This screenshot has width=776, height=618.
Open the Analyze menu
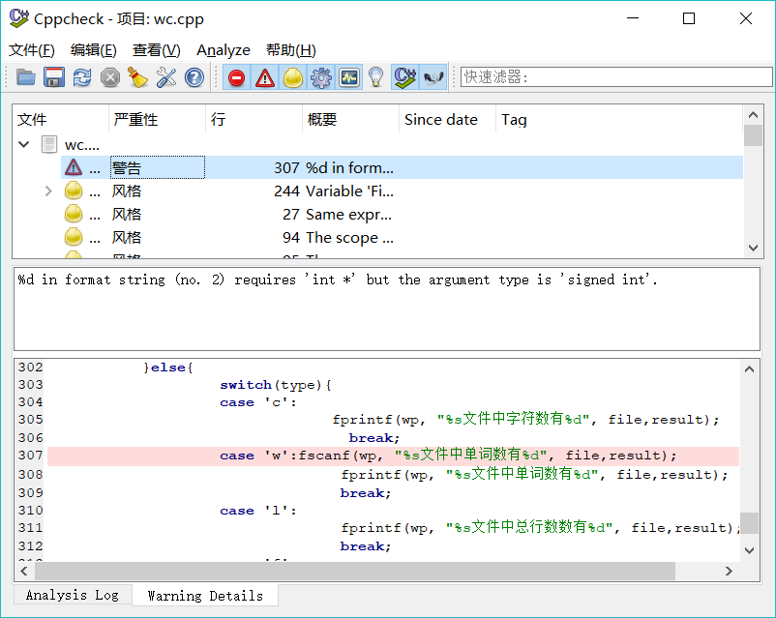pos(224,50)
